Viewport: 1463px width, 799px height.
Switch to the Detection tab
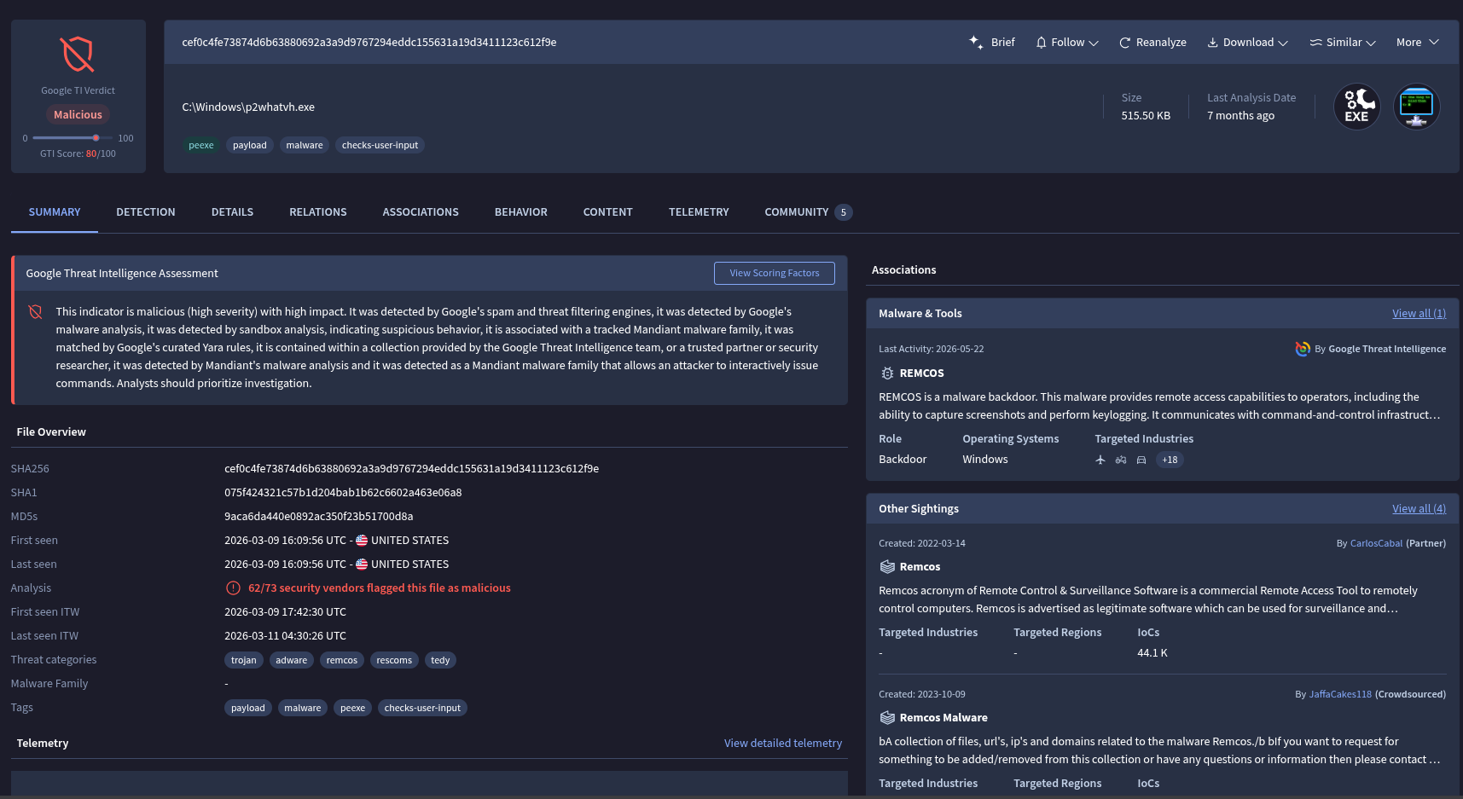click(146, 212)
